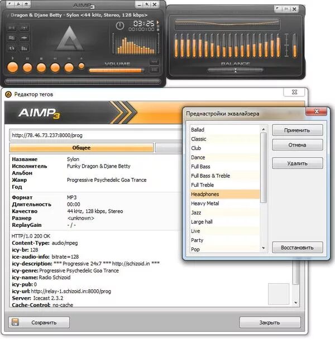Open the equalizer window menu arrow

coord(278,9)
